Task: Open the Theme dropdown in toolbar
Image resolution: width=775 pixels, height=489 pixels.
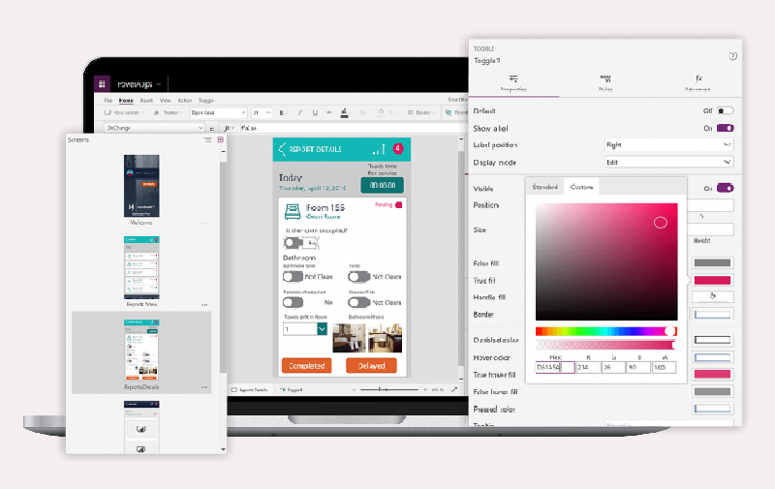Action: coord(169,113)
